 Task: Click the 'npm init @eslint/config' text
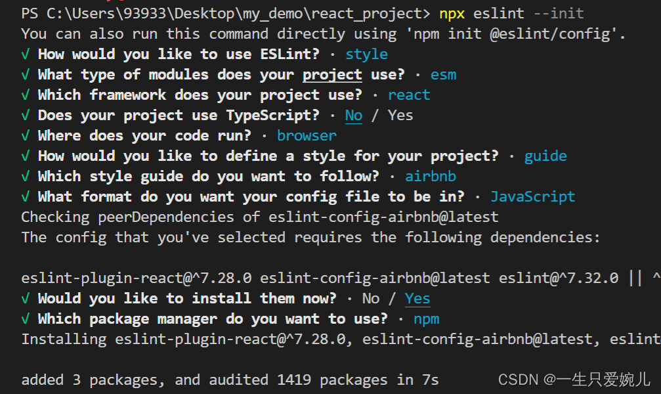[x=512, y=33]
